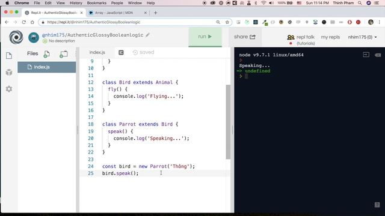
Task: Open the Files sidebar icon
Action: coord(9,56)
